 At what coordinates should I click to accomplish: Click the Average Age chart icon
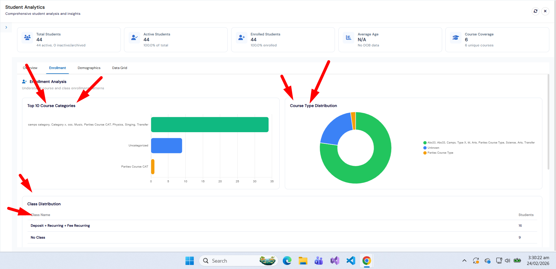click(x=349, y=37)
